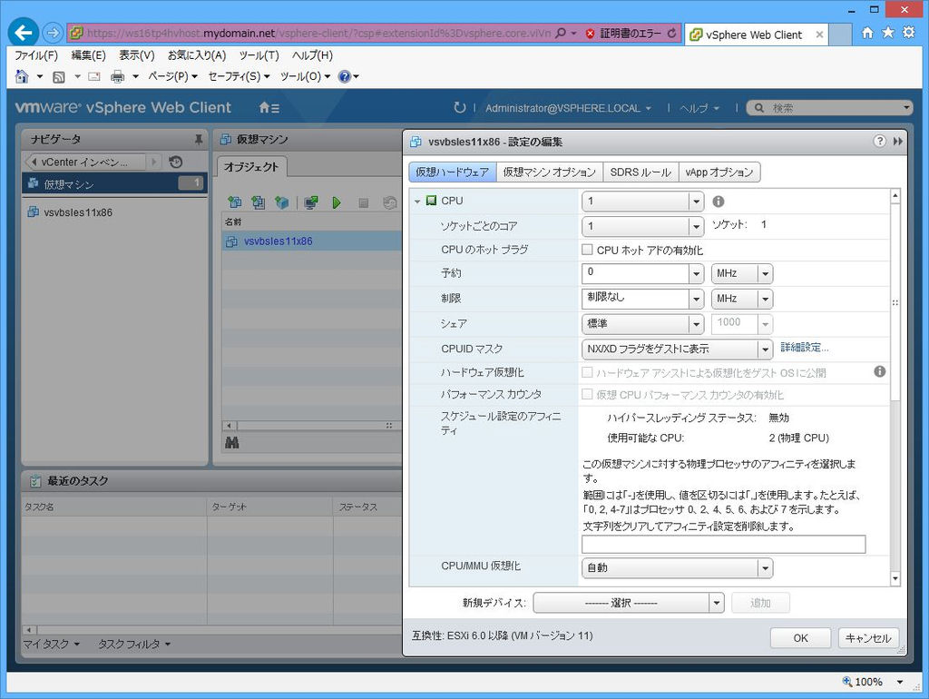Open the limit MHz unit dropdown
Image resolution: width=929 pixels, height=699 pixels.
click(x=742, y=299)
